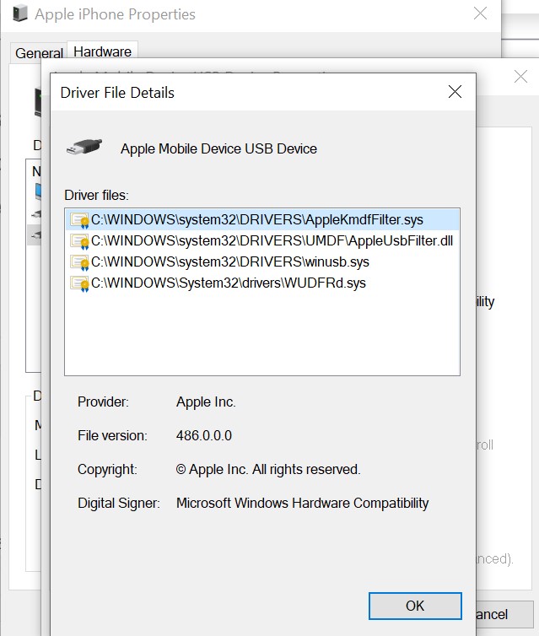
Task: Switch to General tab in iPhone Properties
Action: 39,53
